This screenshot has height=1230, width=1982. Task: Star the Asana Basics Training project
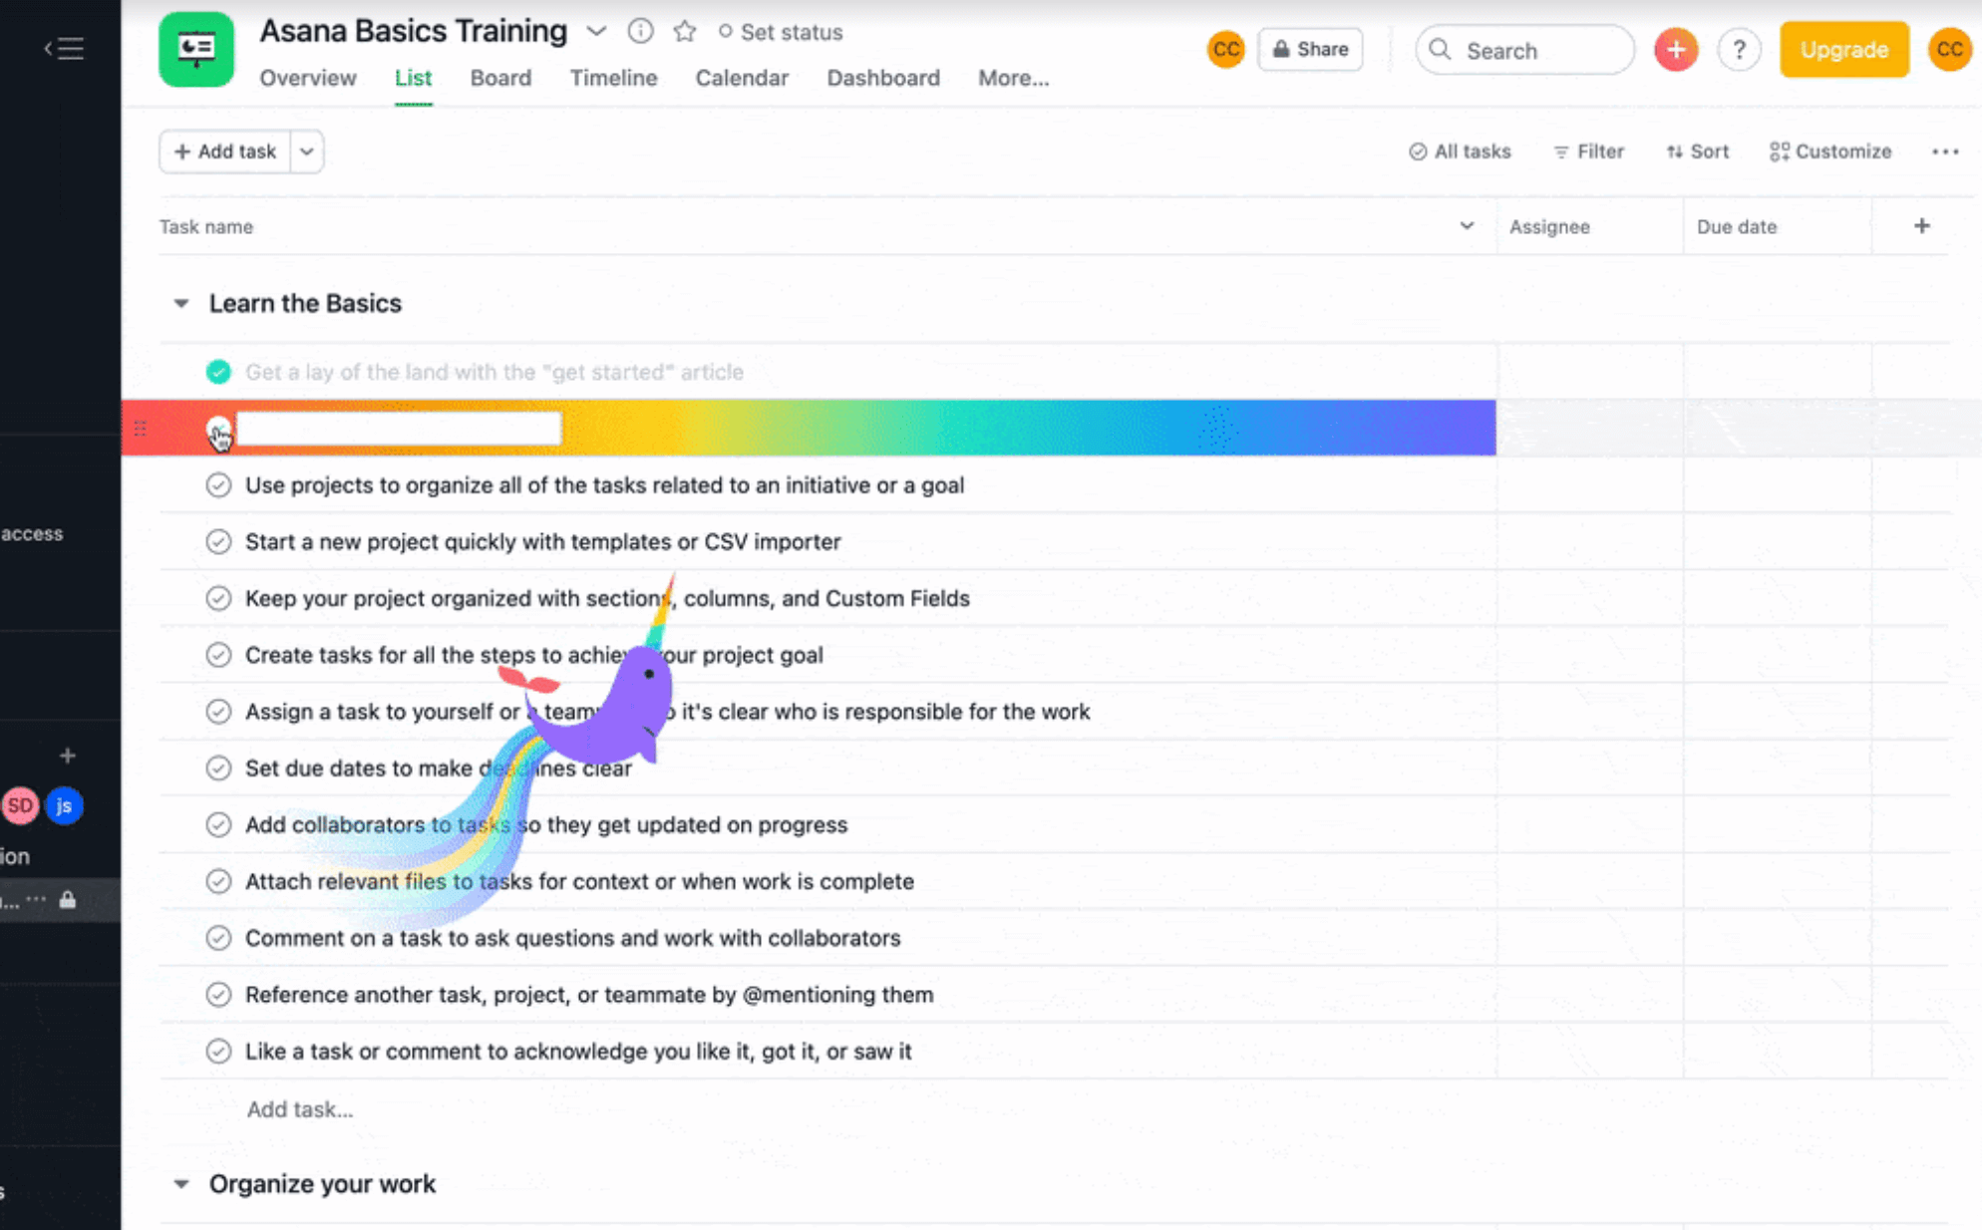[x=684, y=32]
